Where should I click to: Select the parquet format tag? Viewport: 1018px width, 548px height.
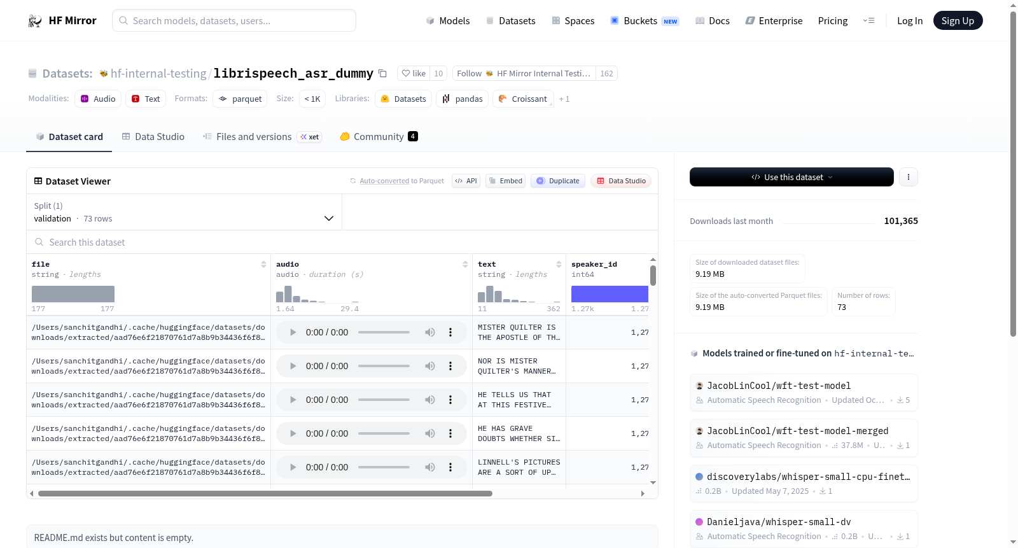click(240, 99)
